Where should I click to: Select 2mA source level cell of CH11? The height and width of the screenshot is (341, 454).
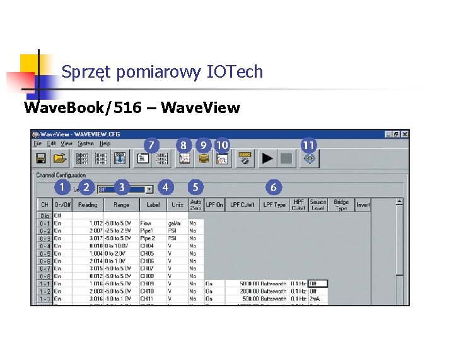click(x=318, y=299)
